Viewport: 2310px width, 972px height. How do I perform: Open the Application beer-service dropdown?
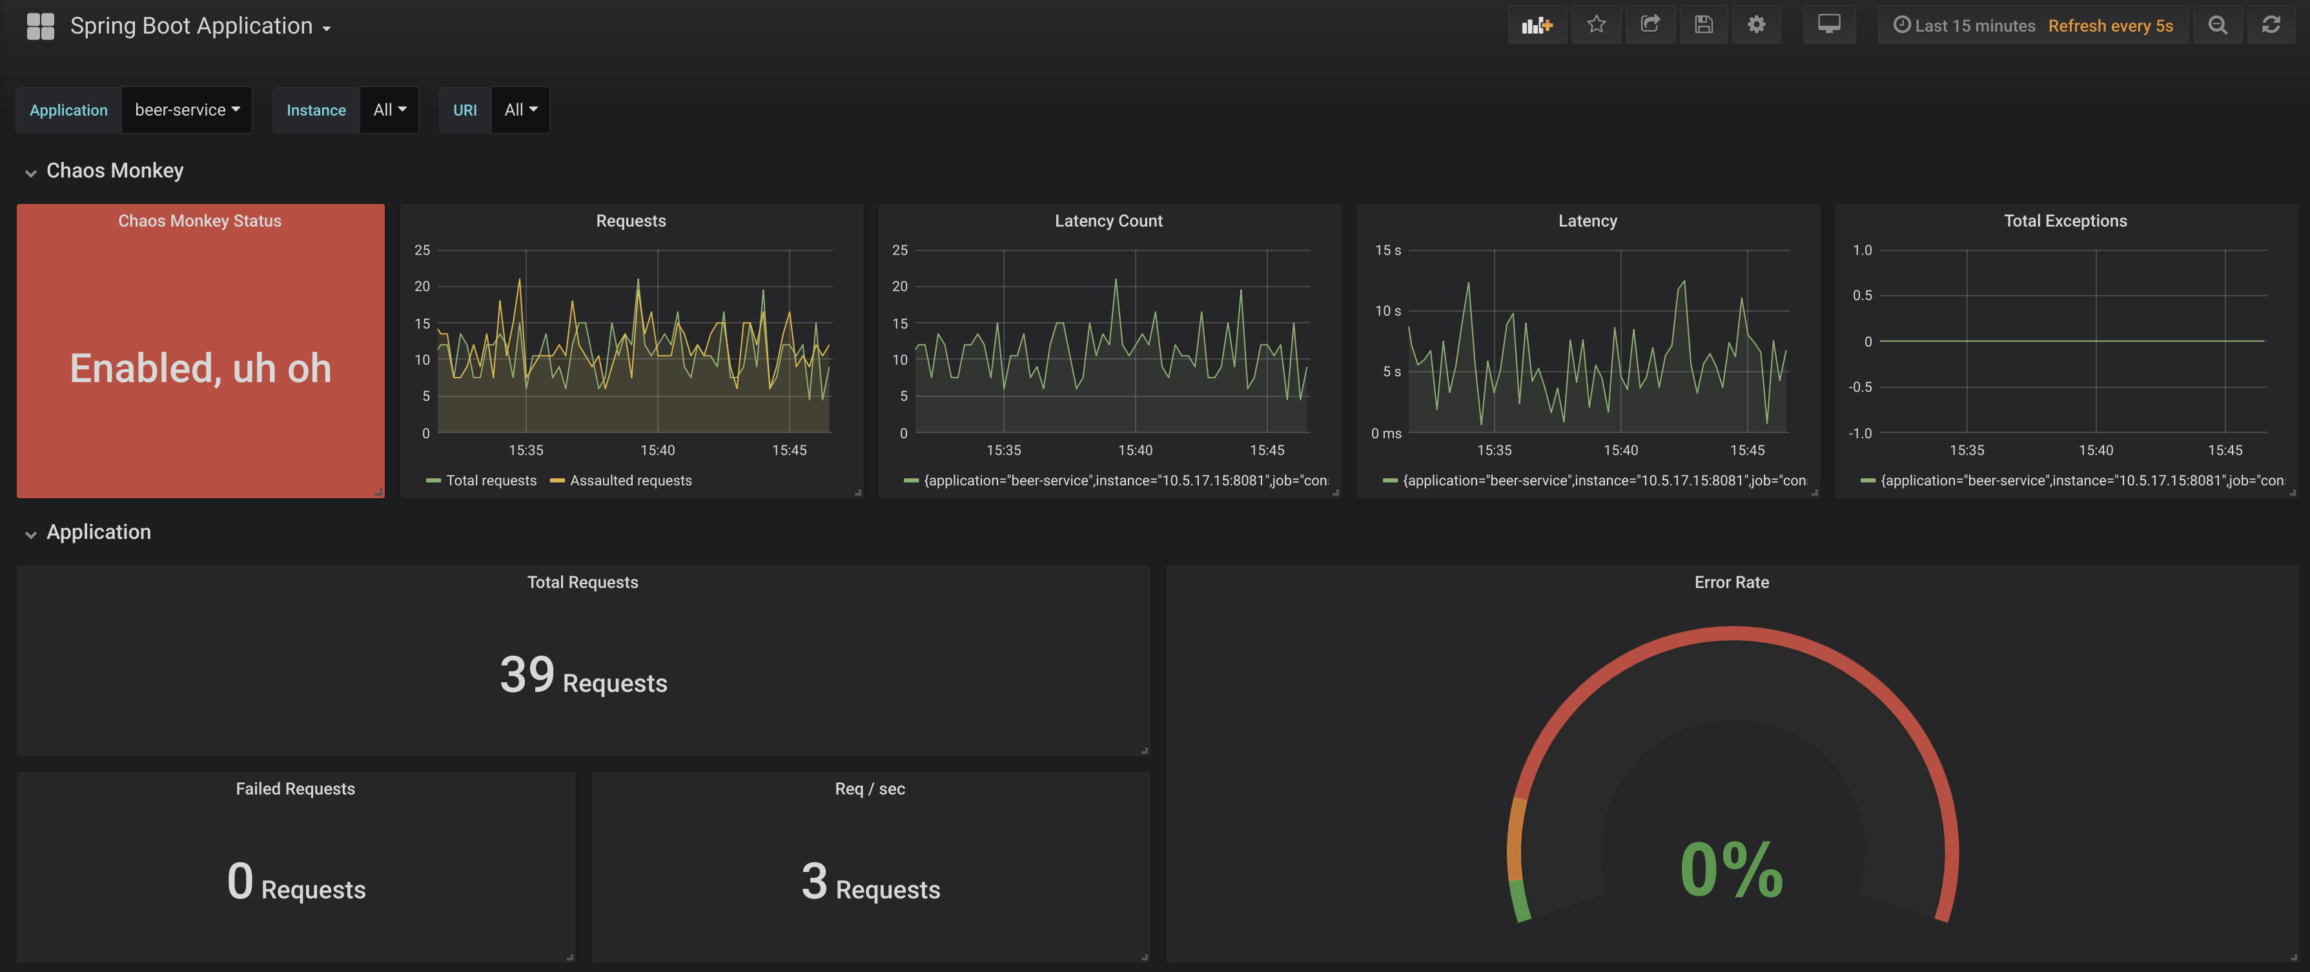point(187,109)
